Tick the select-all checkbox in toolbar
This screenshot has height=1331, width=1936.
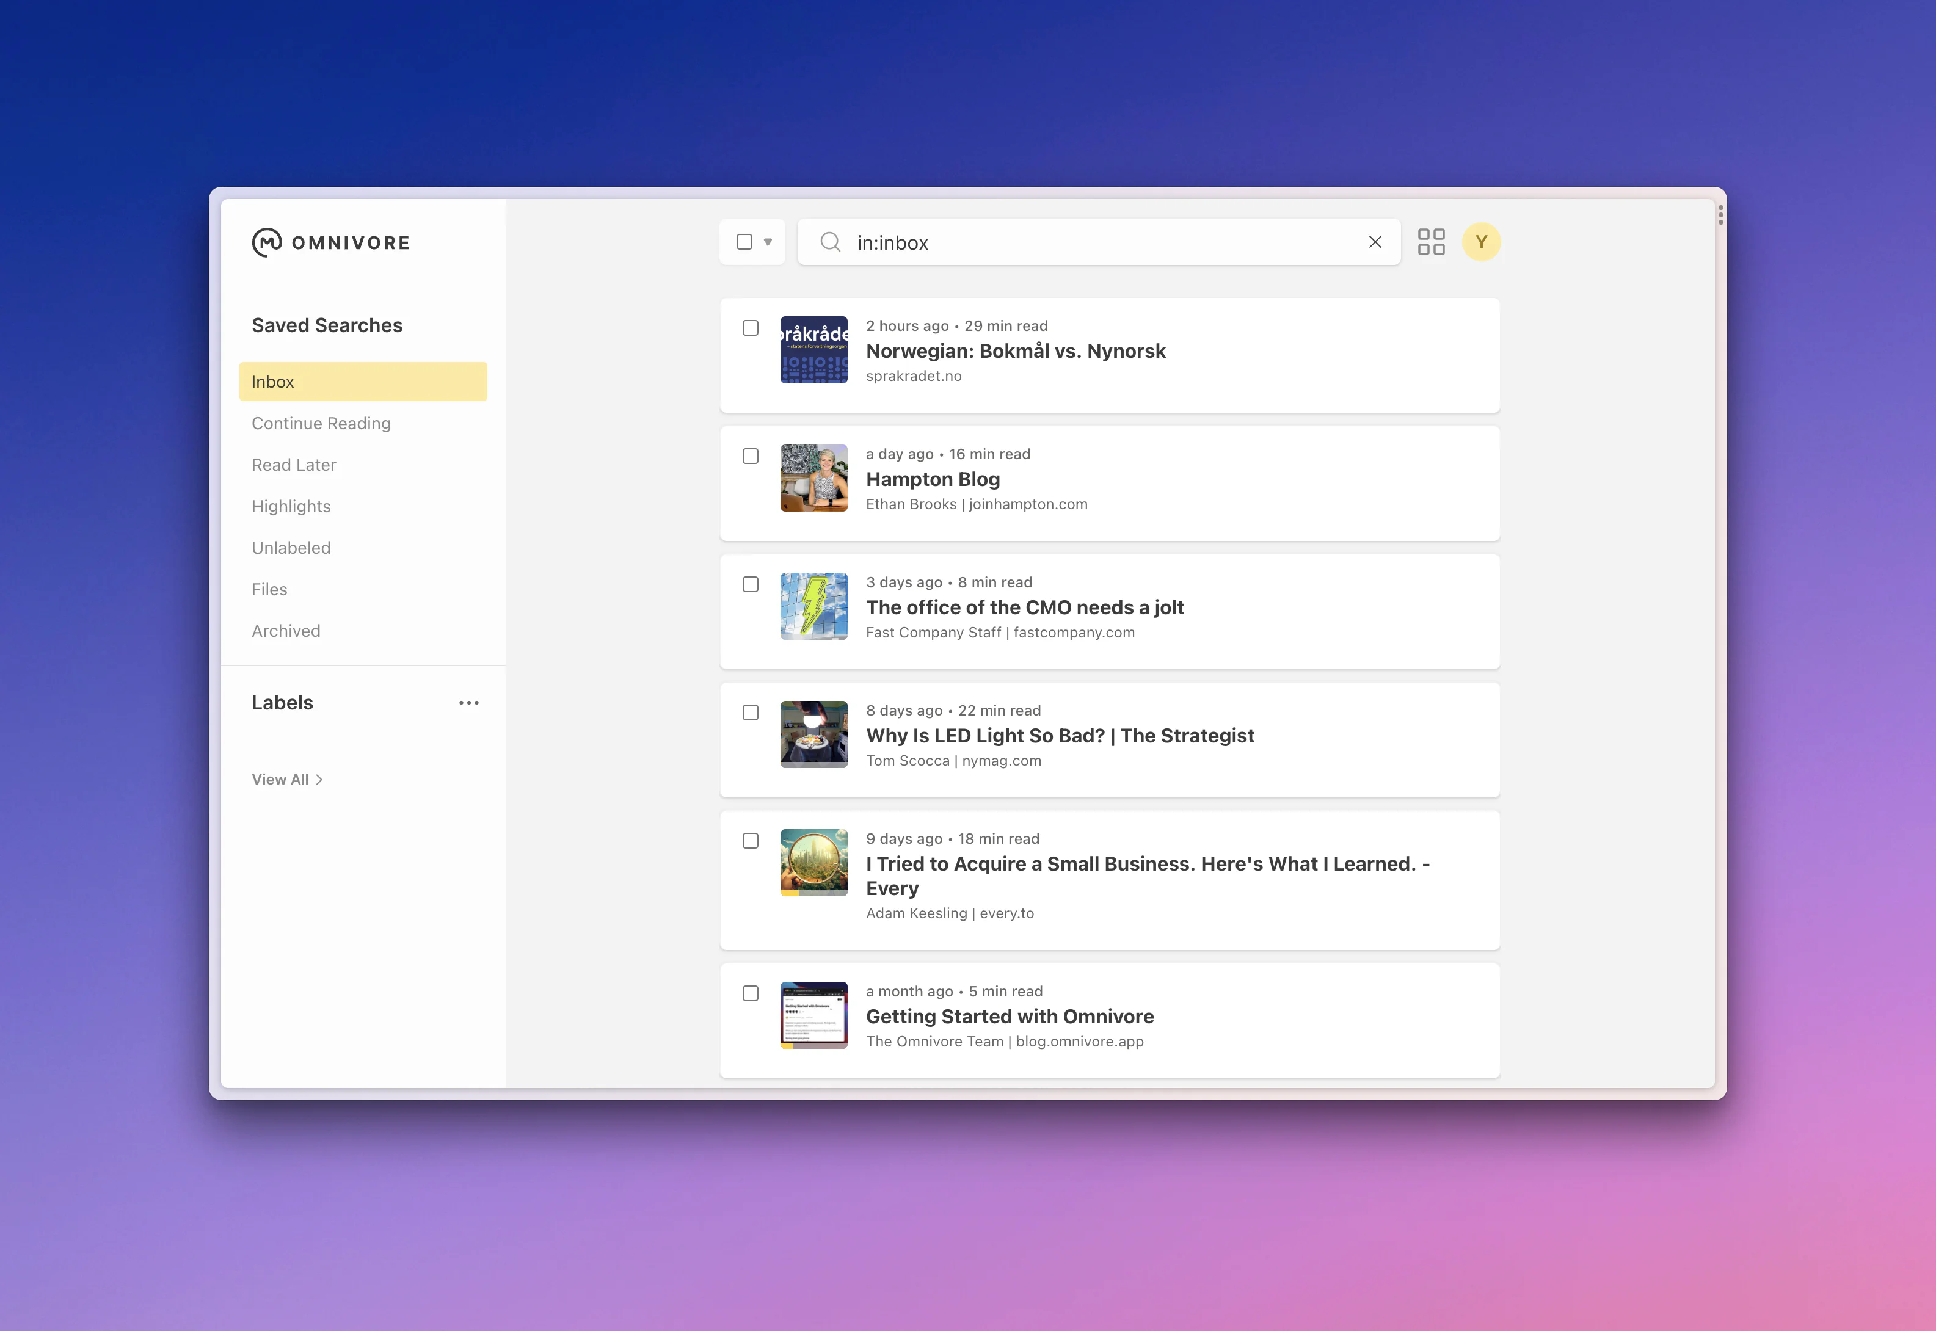click(x=744, y=242)
